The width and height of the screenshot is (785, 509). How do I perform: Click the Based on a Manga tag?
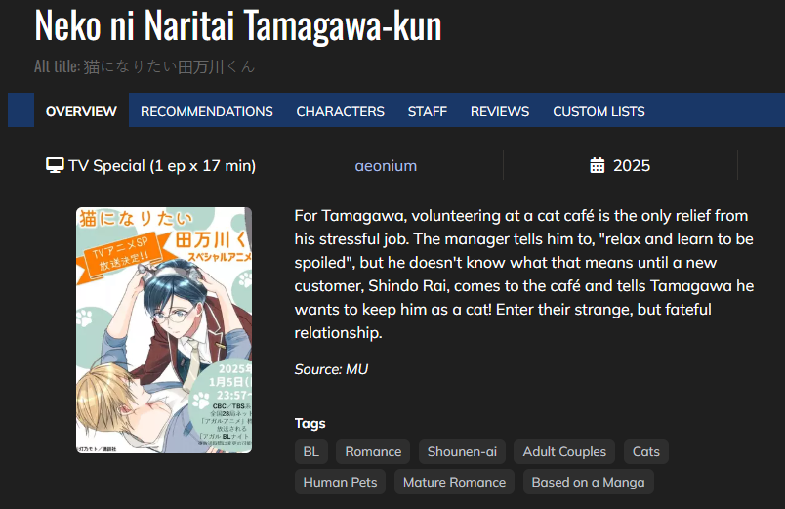[x=588, y=482]
